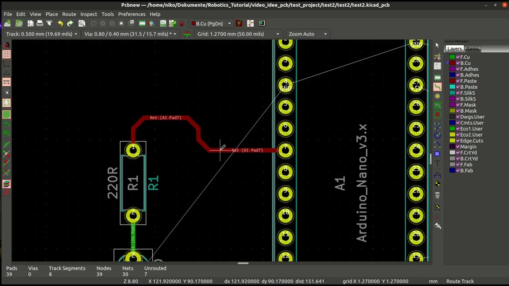Click pad 7 on Arduino Nano
This screenshot has width=509, height=286.
click(285, 150)
